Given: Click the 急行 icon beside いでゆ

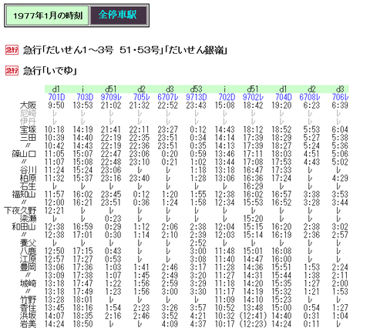Looking at the screenshot, I should (12, 71).
